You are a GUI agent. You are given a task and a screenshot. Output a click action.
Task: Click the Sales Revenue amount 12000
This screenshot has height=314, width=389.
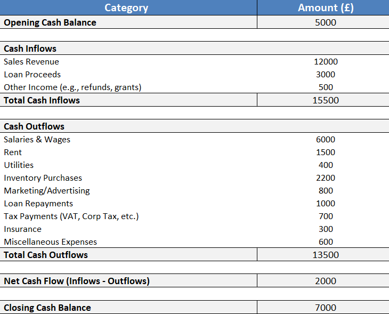[x=326, y=61]
